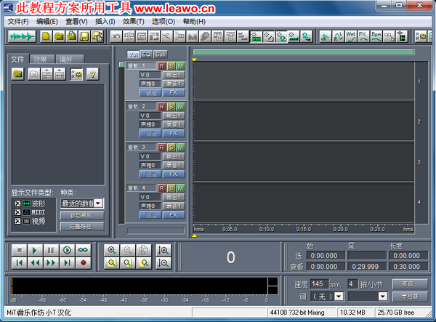Click the 输出1 button on track 2
Screen dimensions: 436x322
coord(174,116)
